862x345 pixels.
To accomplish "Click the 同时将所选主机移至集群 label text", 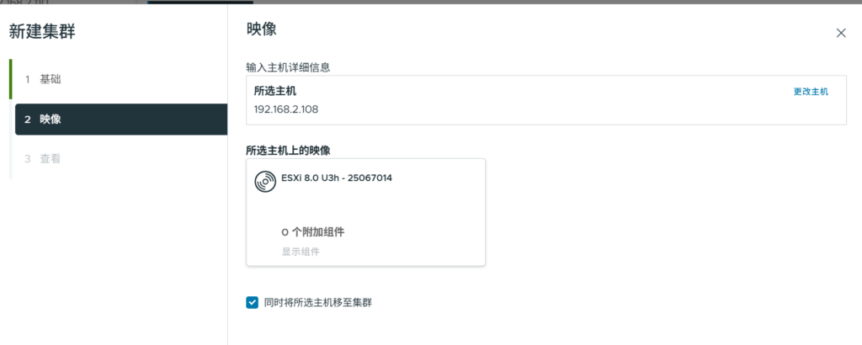I will pos(317,302).
